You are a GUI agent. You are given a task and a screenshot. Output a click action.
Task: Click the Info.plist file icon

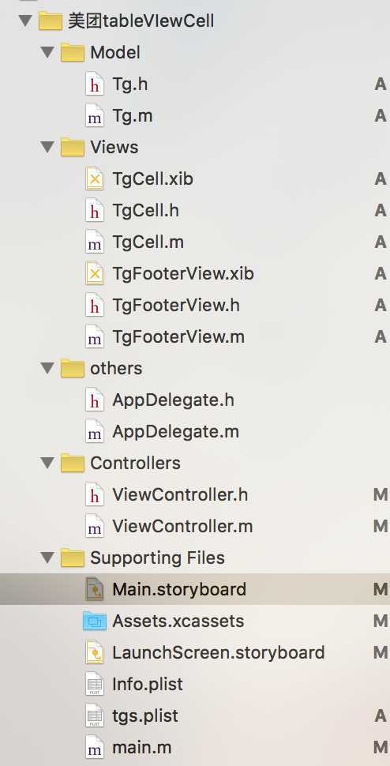(95, 684)
